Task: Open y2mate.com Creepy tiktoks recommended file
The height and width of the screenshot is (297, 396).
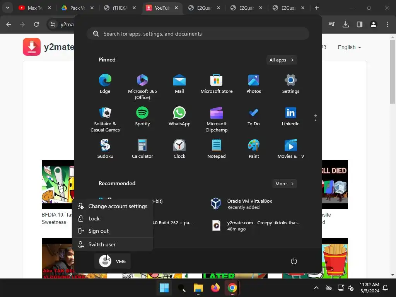Action: (x=255, y=226)
